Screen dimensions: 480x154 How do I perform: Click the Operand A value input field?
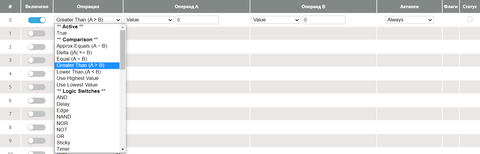pyautogui.click(x=197, y=20)
